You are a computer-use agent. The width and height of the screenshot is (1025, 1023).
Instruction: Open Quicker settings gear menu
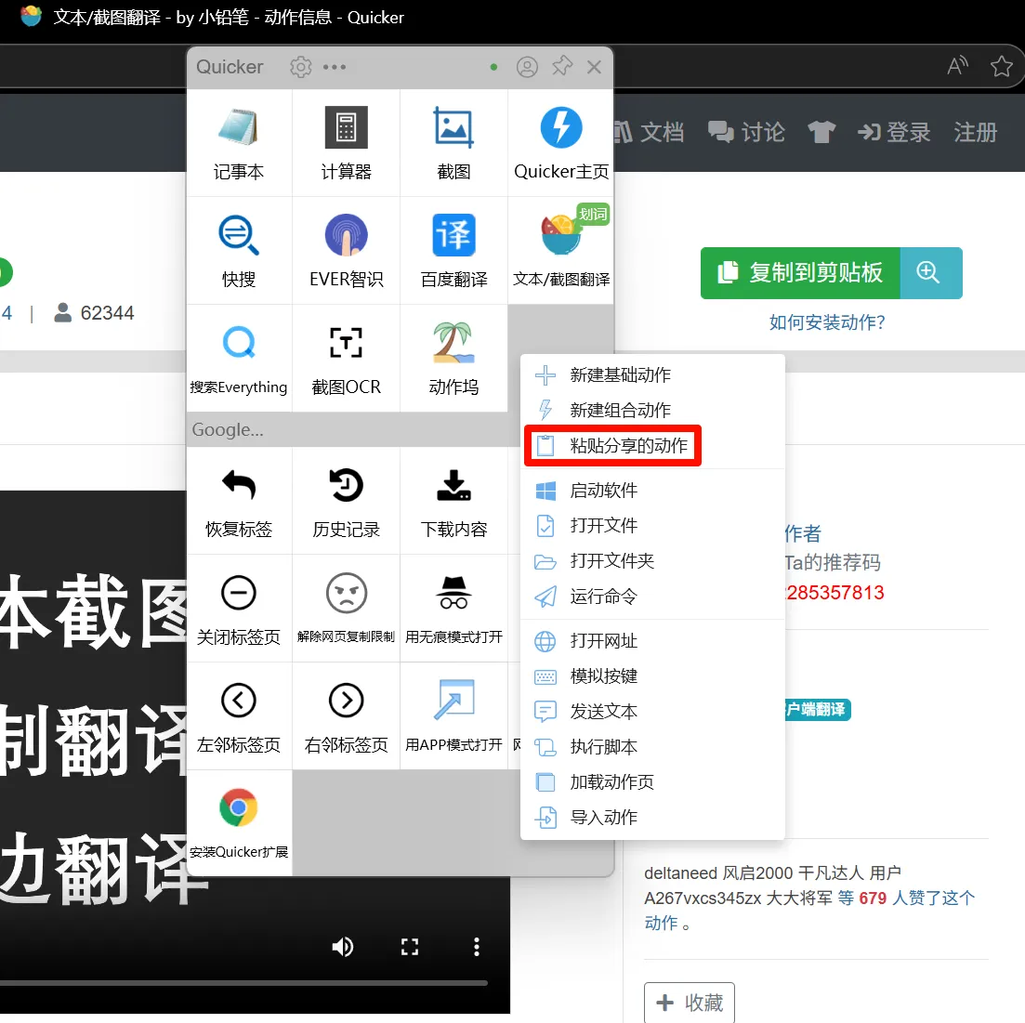[300, 67]
